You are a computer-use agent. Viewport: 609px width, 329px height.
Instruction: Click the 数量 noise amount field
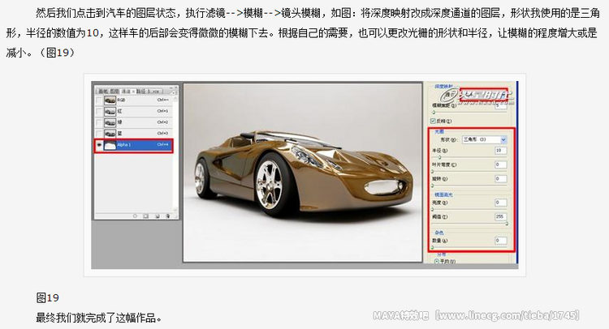point(501,241)
